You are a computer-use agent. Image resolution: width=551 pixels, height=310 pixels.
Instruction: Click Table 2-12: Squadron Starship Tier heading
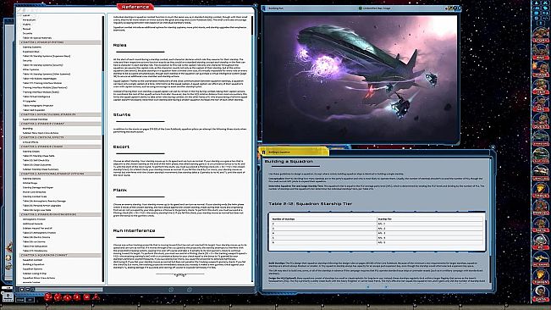310,203
